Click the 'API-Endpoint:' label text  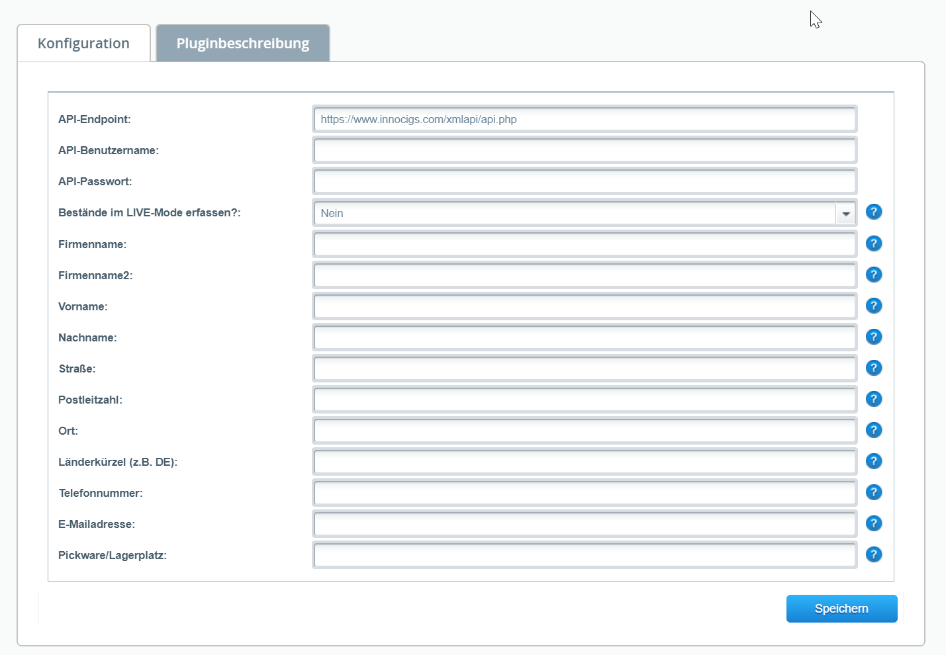tap(95, 119)
